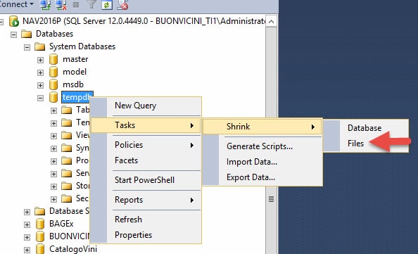The image size is (418, 254).
Task: Expand the BAGEx database node
Action: pos(27,224)
